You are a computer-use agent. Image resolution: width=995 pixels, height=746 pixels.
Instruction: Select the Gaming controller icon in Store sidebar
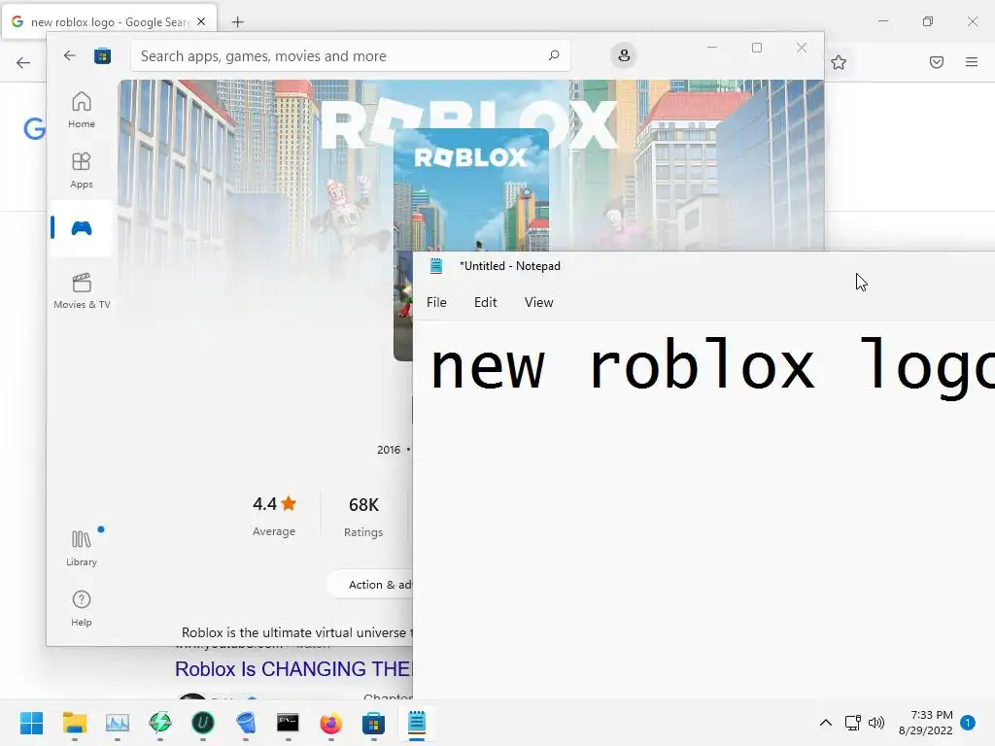tap(82, 227)
